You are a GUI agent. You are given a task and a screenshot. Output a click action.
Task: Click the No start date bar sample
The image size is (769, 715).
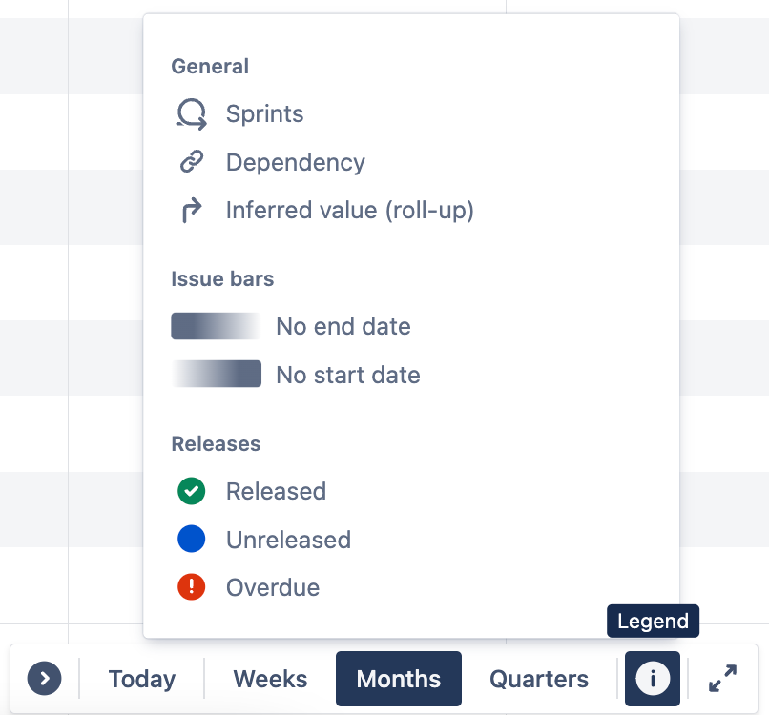[216, 374]
